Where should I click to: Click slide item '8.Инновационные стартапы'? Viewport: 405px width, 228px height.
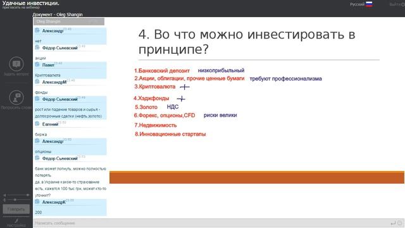coord(170,134)
